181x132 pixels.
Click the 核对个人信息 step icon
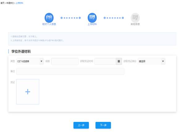point(49,18)
